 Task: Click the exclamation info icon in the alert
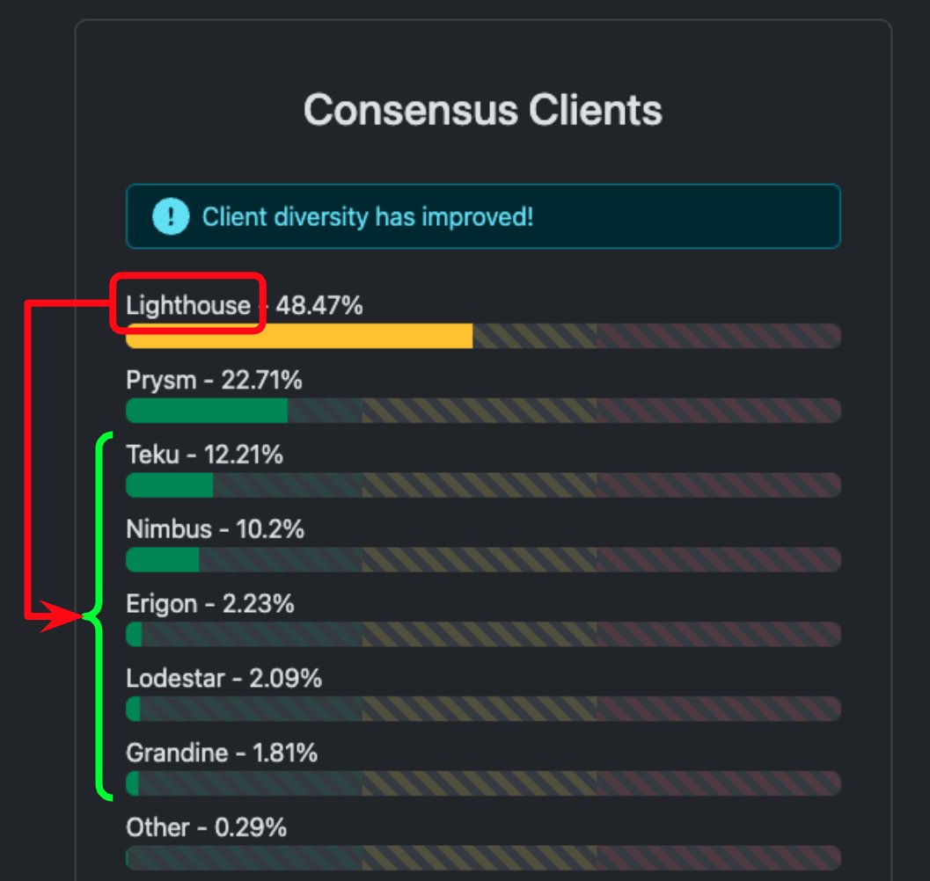170,215
